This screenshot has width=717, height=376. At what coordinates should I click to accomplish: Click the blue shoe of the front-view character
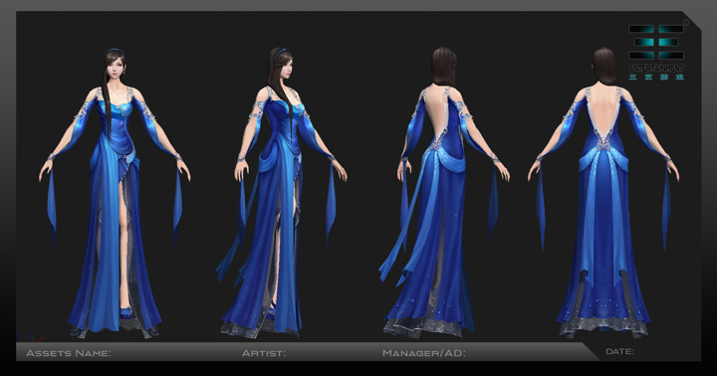(x=125, y=312)
